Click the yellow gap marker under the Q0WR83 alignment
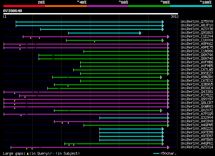Viewport: 215px width, 156px height. tap(14, 108)
